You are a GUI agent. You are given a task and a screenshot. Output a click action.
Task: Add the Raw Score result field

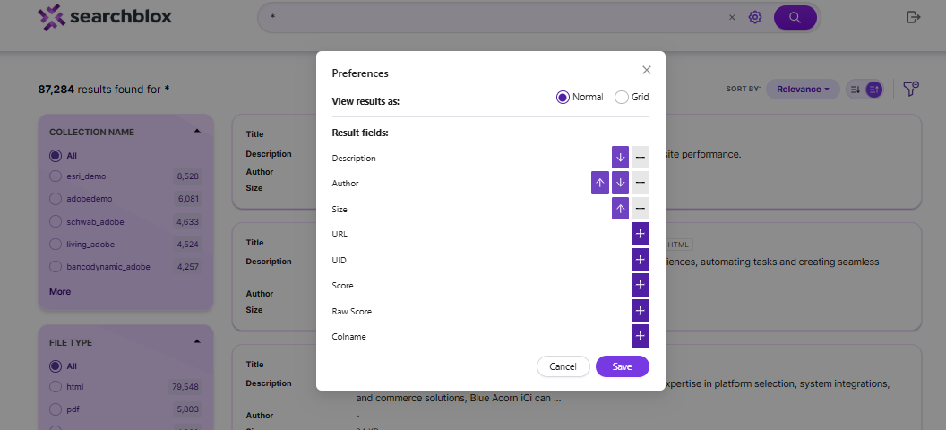coord(641,311)
